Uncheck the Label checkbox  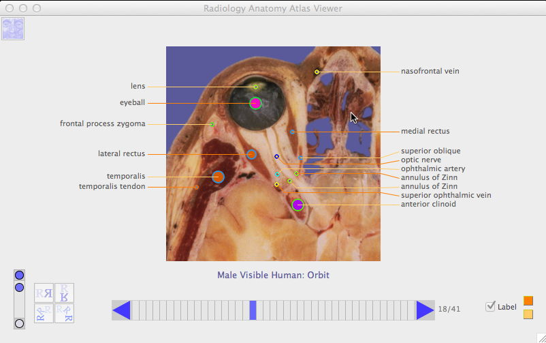coord(490,307)
